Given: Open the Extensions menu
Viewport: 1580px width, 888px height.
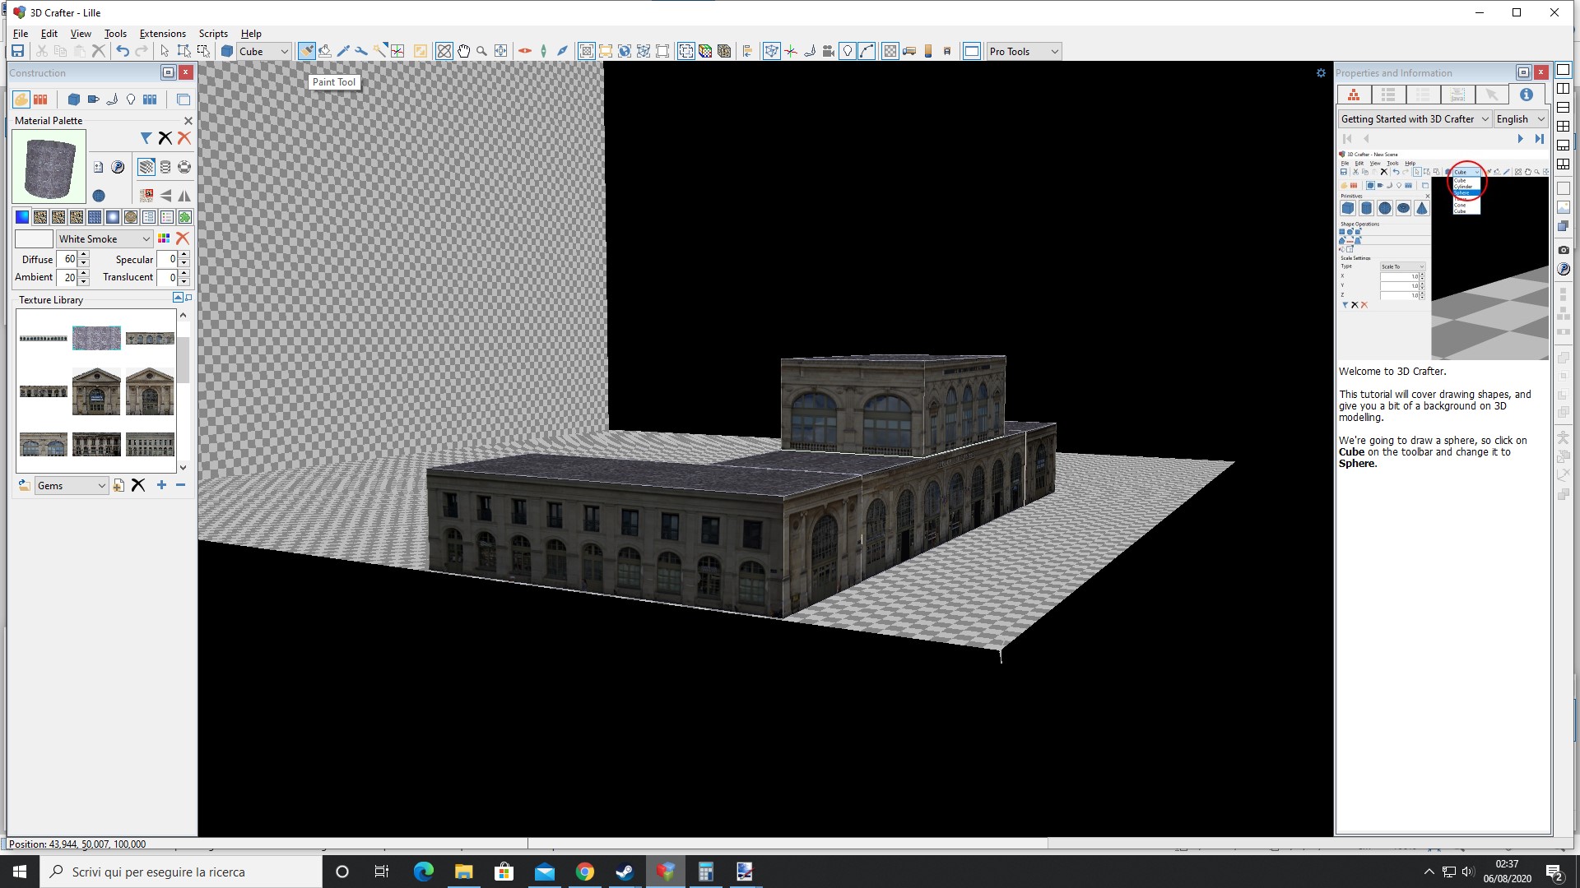Looking at the screenshot, I should click(x=163, y=34).
